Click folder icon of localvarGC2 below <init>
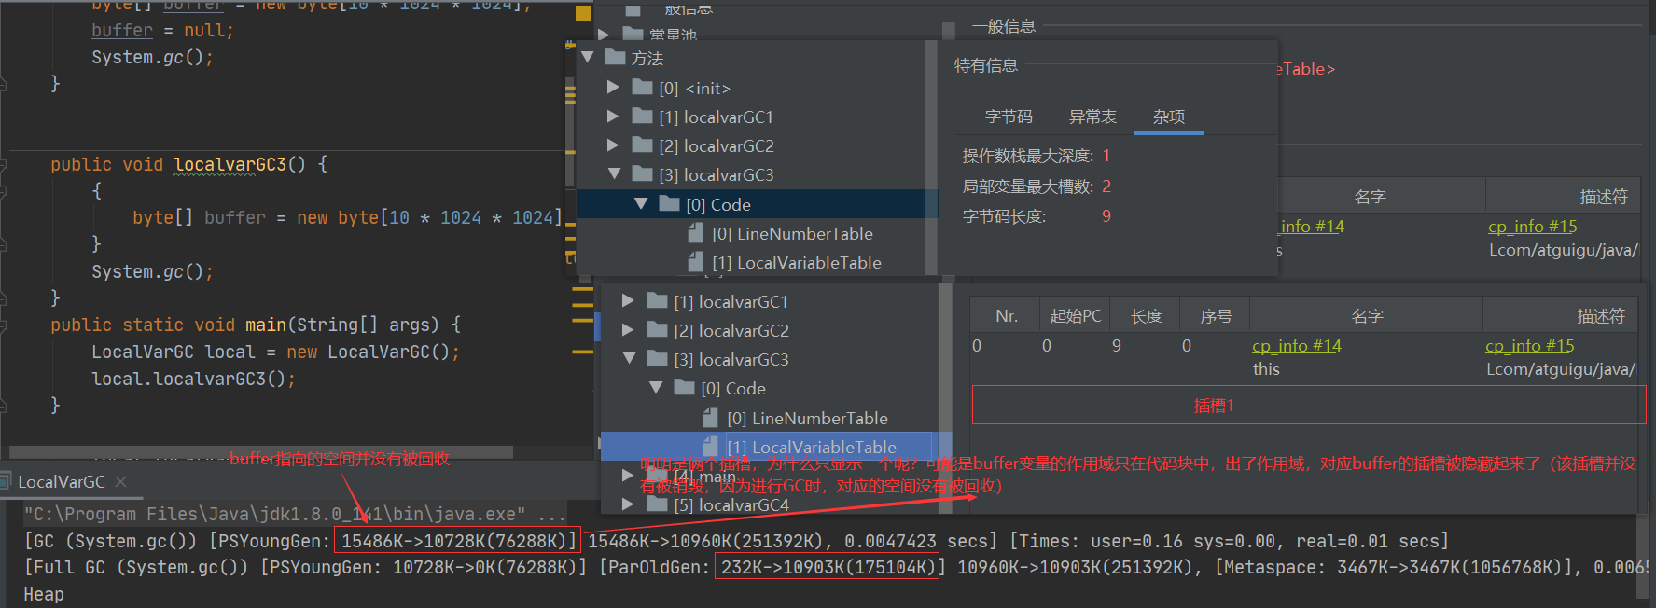1656x608 pixels. (x=642, y=145)
